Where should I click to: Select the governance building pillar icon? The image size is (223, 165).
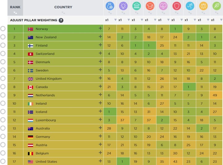click(137, 6)
